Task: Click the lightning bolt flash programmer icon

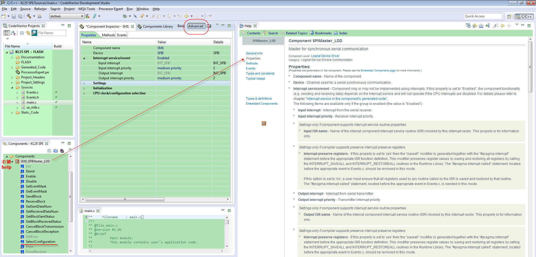Action: click(95, 16)
